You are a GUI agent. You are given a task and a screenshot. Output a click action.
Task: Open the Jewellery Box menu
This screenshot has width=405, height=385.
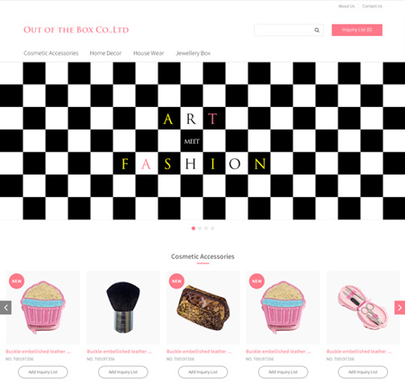tap(193, 53)
